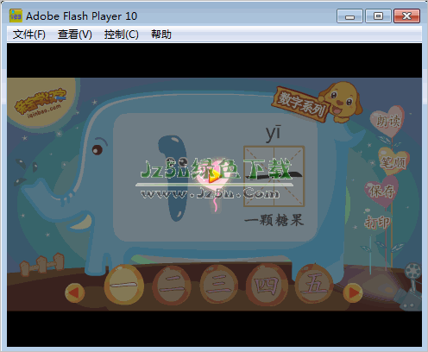Image resolution: width=428 pixels, height=352 pixels.
Task: Click the cartoon number 1 figure
Action: coord(173,179)
